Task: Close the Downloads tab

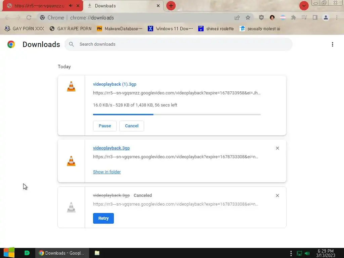Action: (x=158, y=6)
